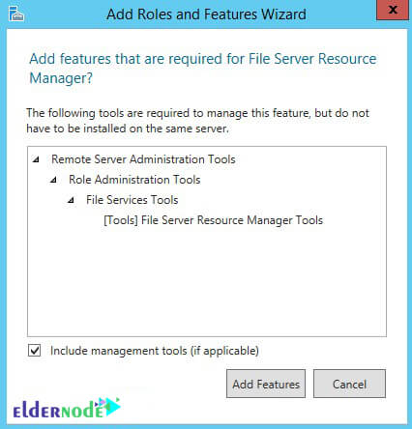Screen dimensions: 412x429
Task: Click the Add Roles and Features Wizard title
Action: 206,14
